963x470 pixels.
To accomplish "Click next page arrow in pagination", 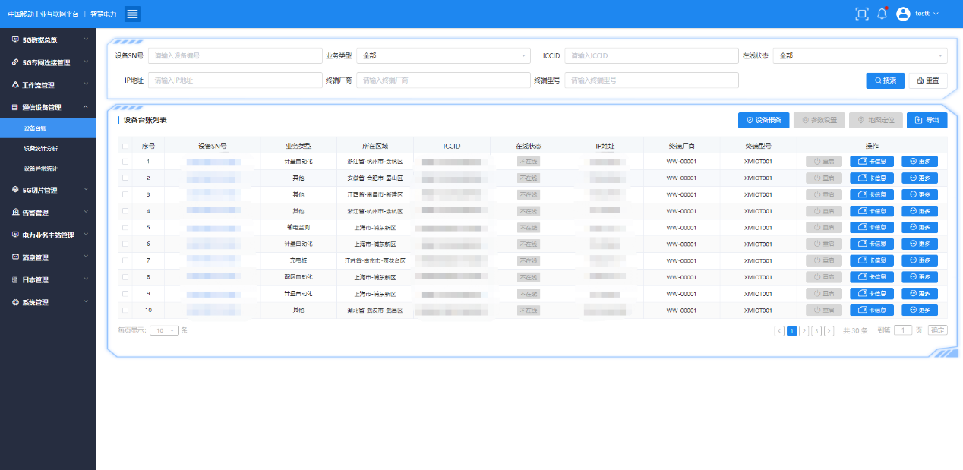I will [829, 330].
